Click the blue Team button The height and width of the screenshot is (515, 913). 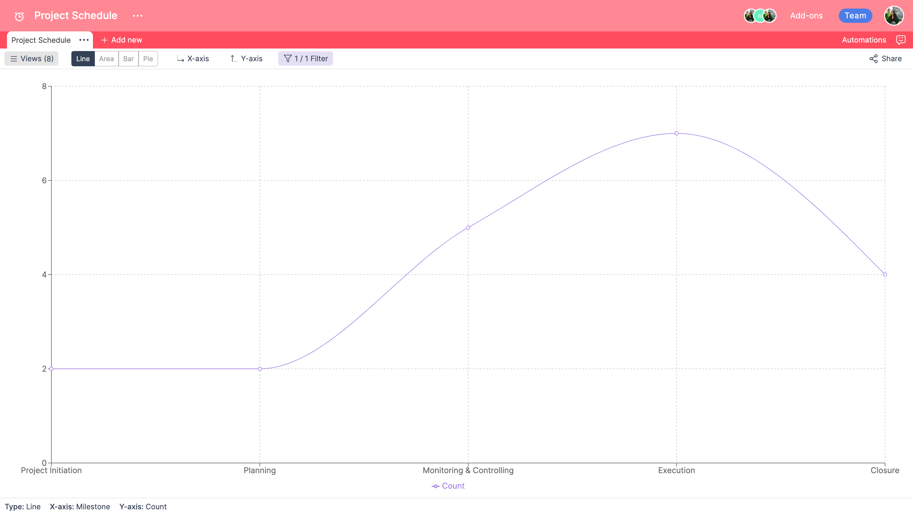point(855,16)
